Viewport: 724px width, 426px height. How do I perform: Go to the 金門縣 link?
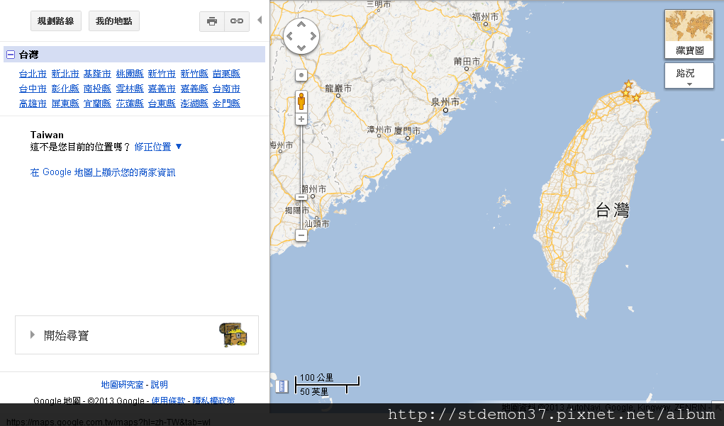(x=226, y=103)
